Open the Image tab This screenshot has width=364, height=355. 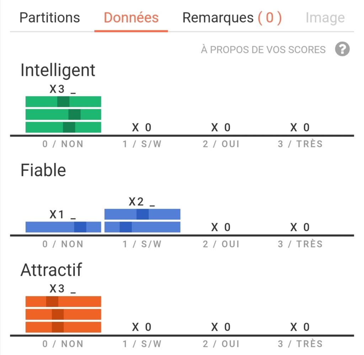click(325, 18)
